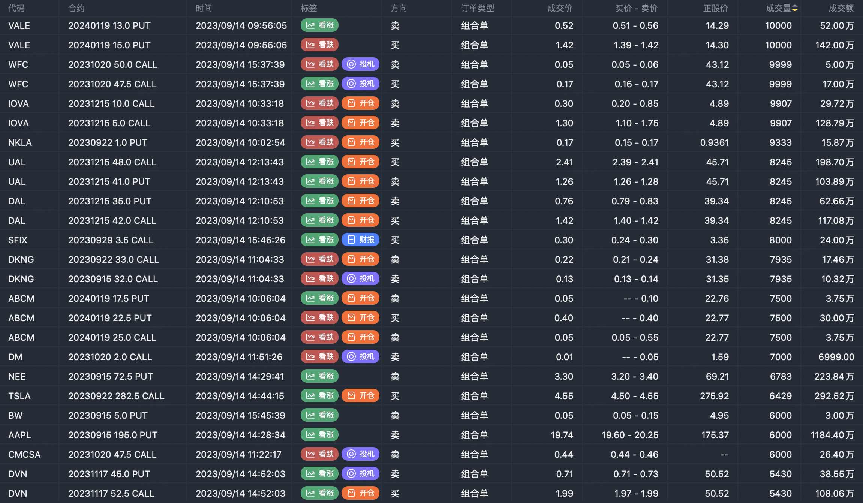
Task: Click the speculation tag on DM 2.0 CALL row
Action: click(360, 357)
